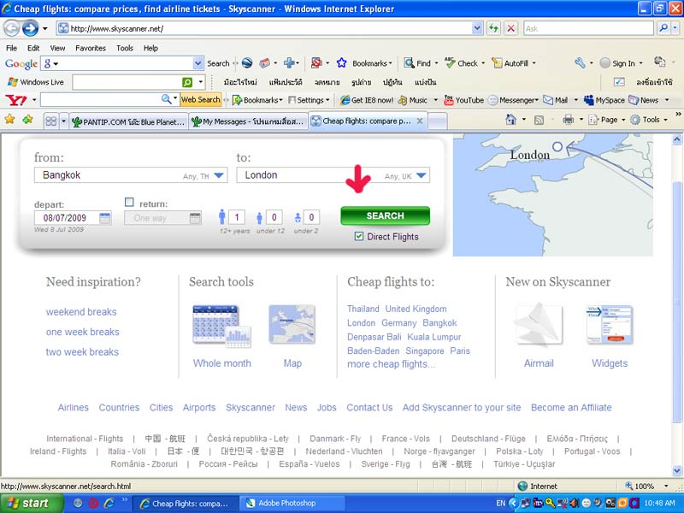
Task: Click the MySpace icon in Yahoo toolbar
Action: [589, 100]
